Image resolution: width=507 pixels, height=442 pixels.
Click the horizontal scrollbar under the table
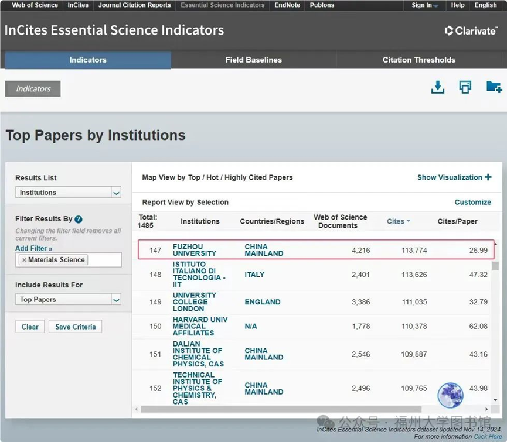[281, 409]
